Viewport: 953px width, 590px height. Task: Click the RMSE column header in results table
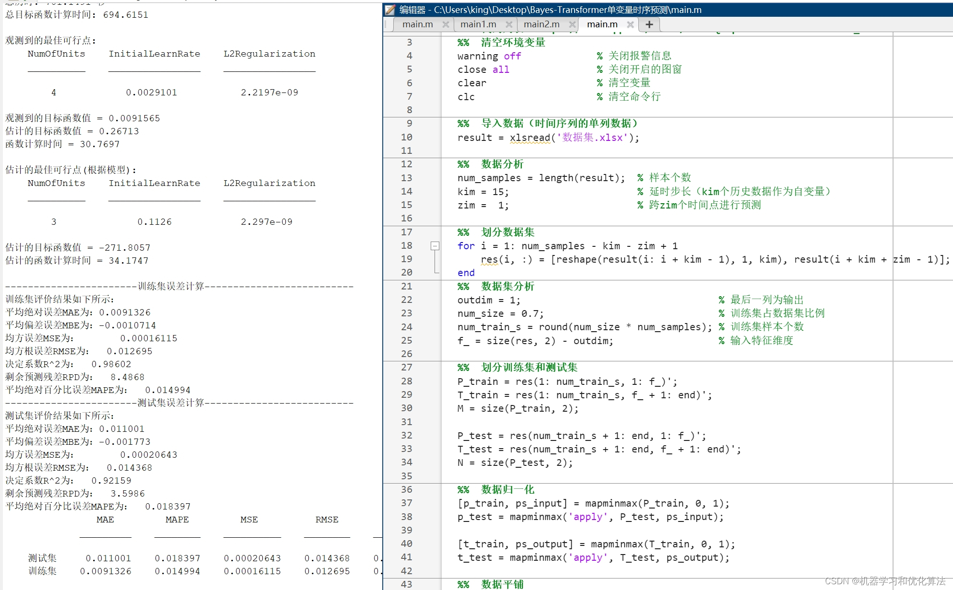pyautogui.click(x=327, y=520)
